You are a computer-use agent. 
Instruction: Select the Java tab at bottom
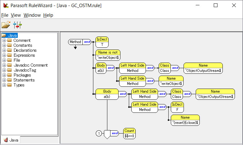pos(11,140)
